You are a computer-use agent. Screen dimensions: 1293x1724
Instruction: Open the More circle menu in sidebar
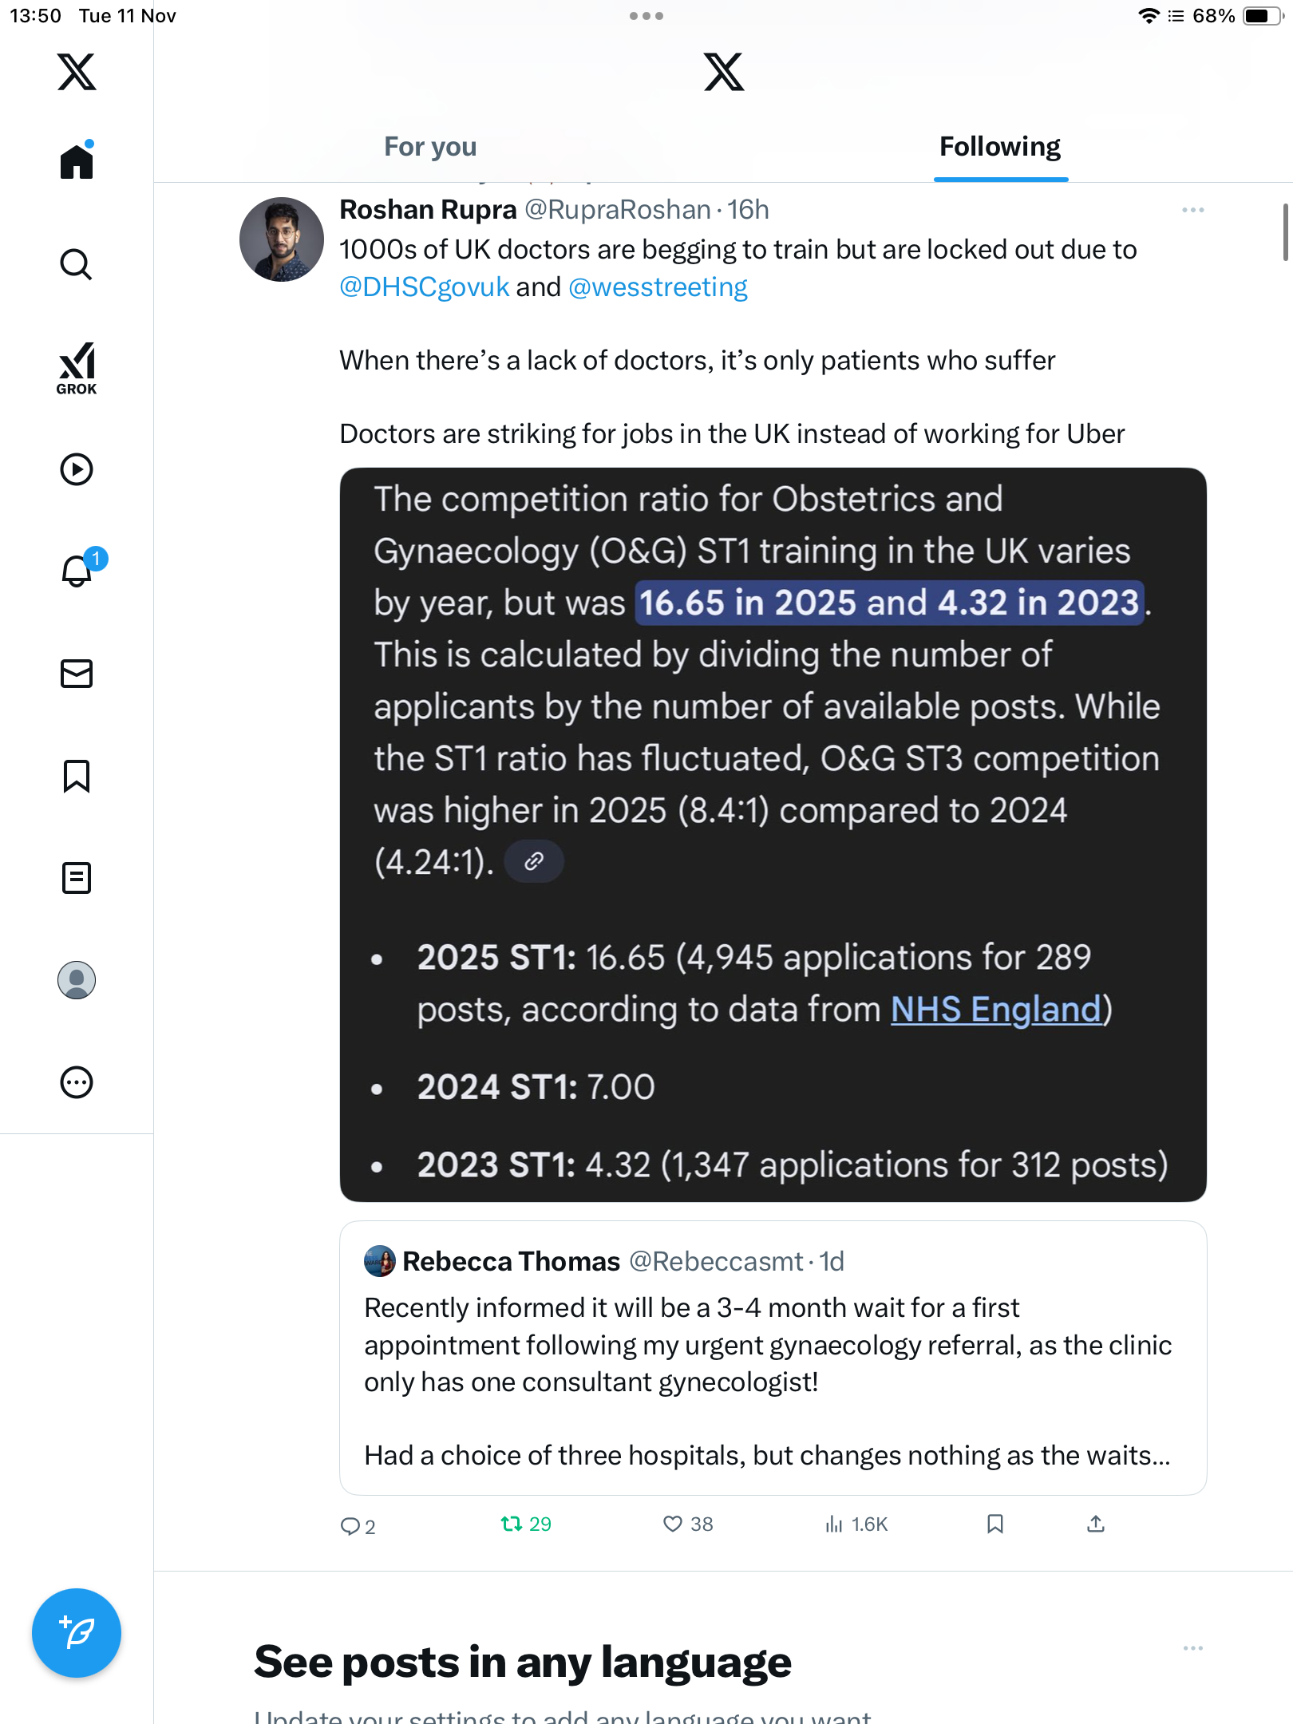coord(77,1082)
